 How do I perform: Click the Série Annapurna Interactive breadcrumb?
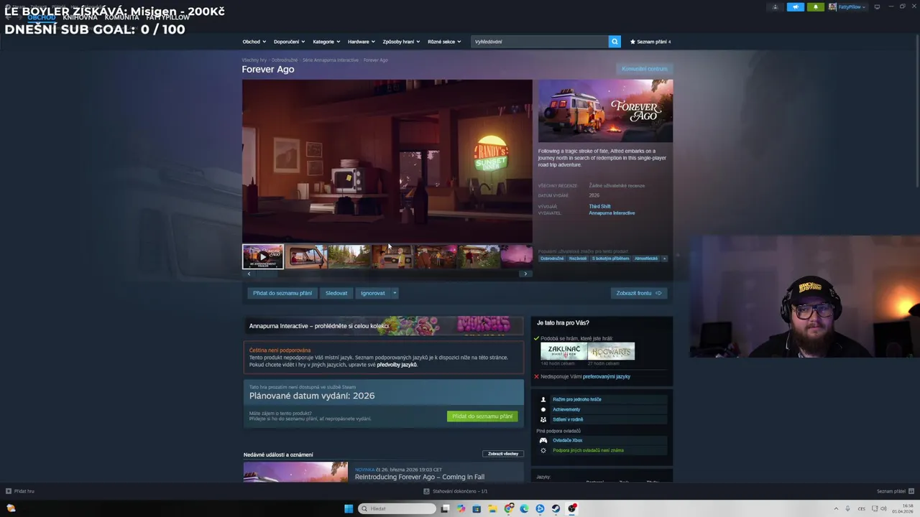(330, 60)
